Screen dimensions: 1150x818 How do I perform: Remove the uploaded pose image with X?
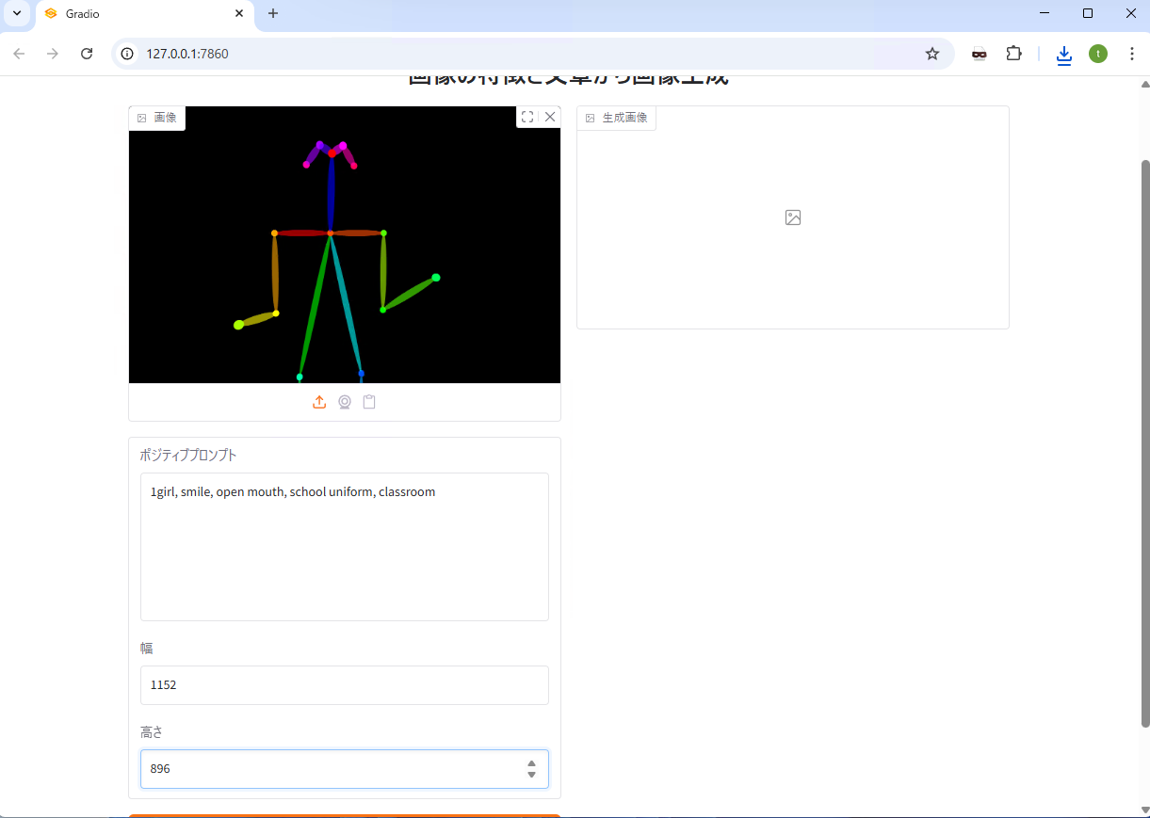550,117
